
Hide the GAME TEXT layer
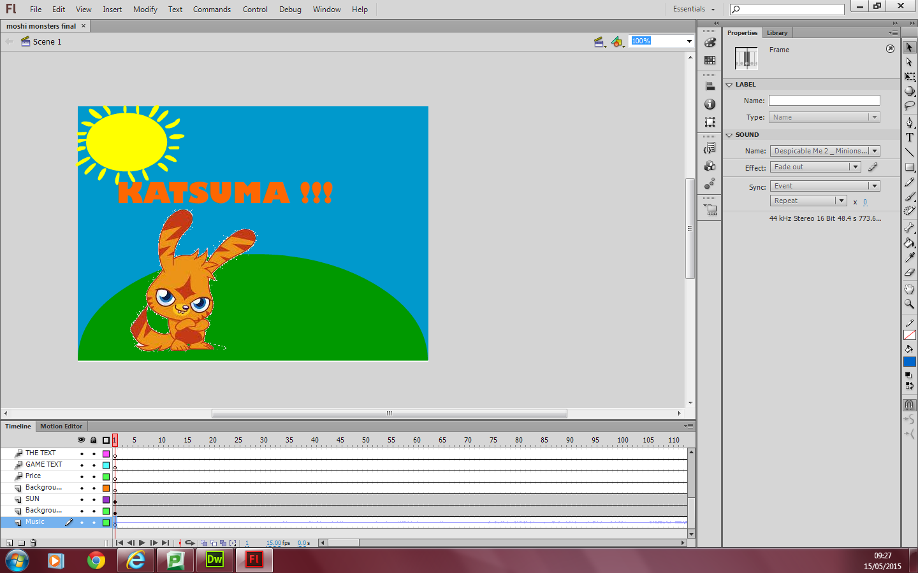(82, 465)
